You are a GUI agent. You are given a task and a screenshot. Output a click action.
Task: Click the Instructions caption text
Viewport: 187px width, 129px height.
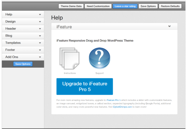tap(70, 73)
